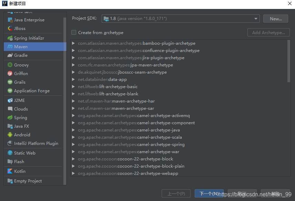Enable Create from archetype checkbox
295x201 pixels.
pos(74,32)
